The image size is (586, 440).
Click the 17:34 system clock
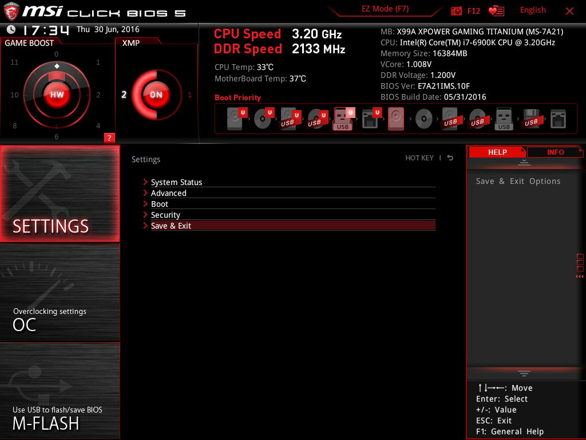coord(46,30)
